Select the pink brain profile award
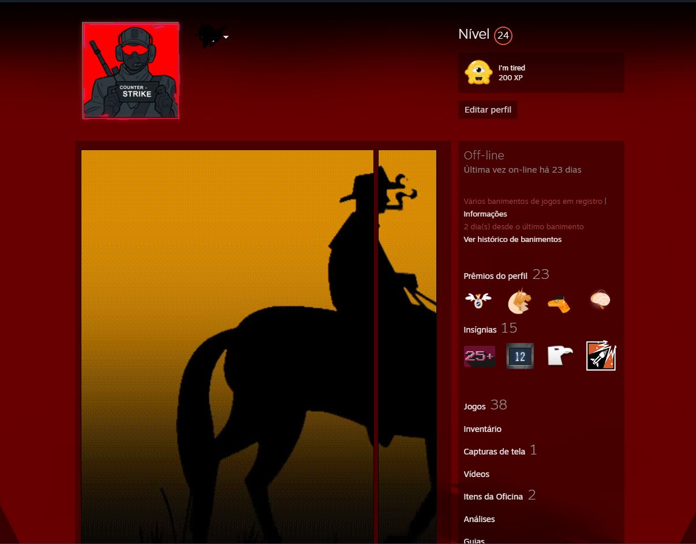 coord(601,300)
